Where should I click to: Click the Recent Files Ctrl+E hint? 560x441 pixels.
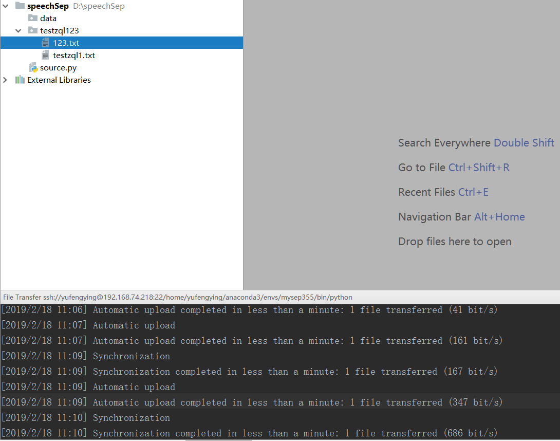tap(443, 192)
